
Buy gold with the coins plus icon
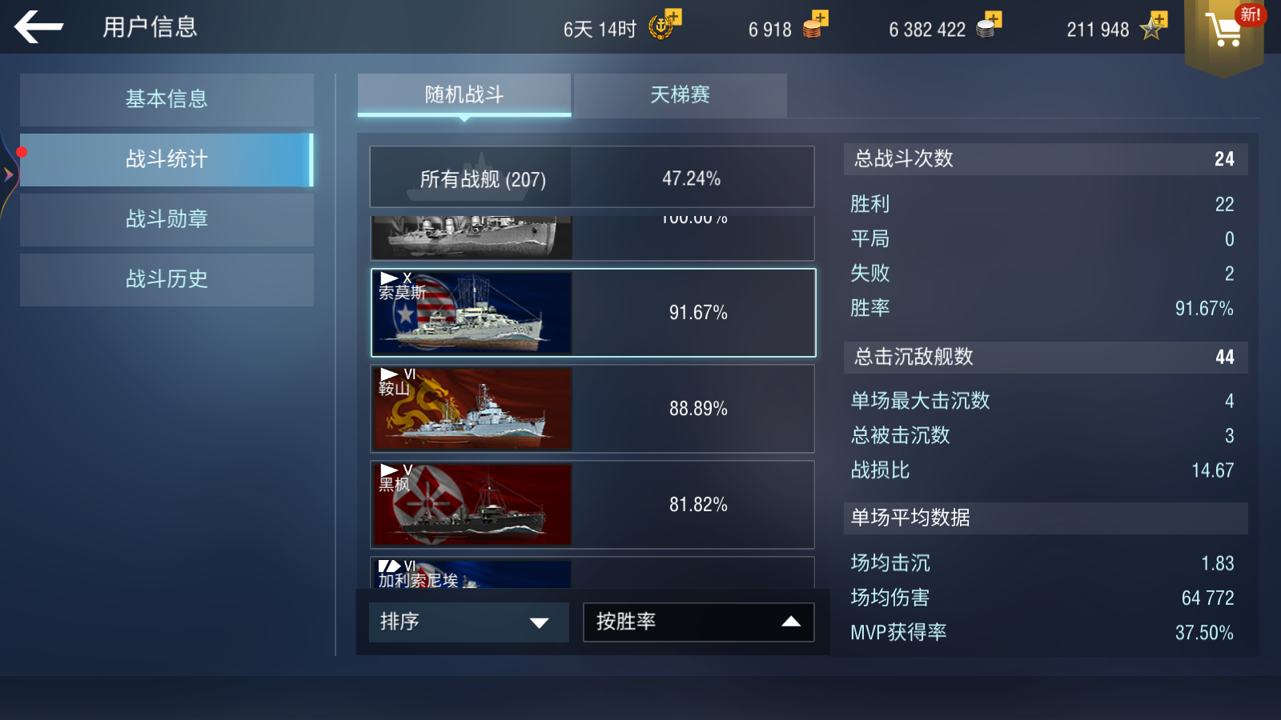(815, 26)
